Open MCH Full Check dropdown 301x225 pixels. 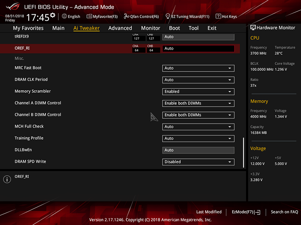pyautogui.click(x=198, y=127)
